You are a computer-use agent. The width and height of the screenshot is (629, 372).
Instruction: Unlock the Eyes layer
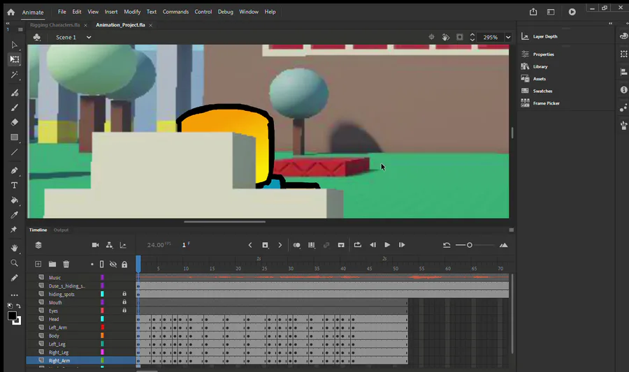click(124, 311)
